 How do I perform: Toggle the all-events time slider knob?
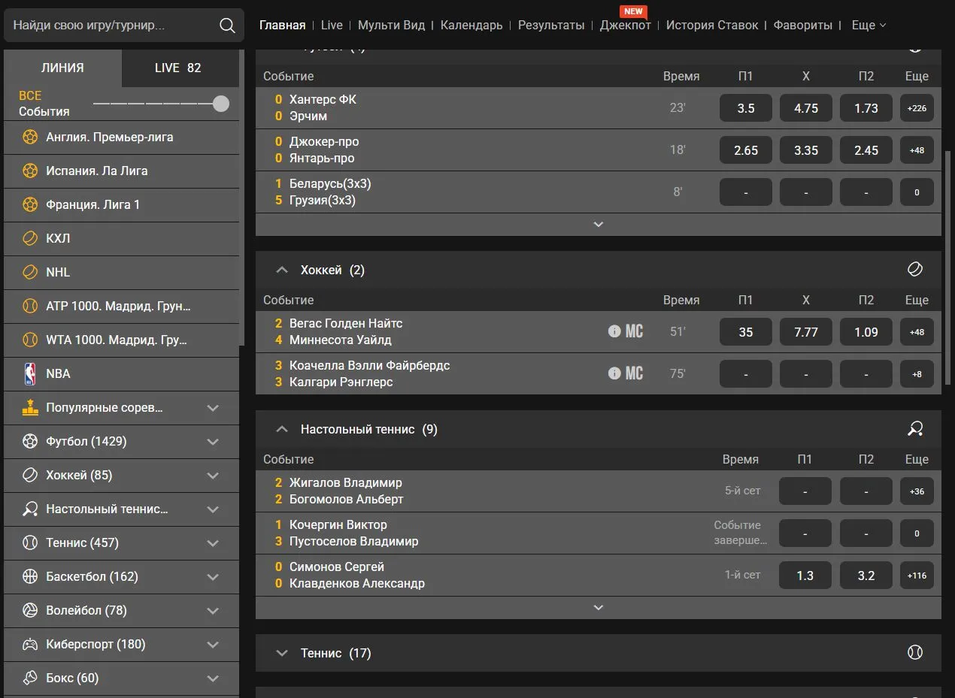(221, 104)
